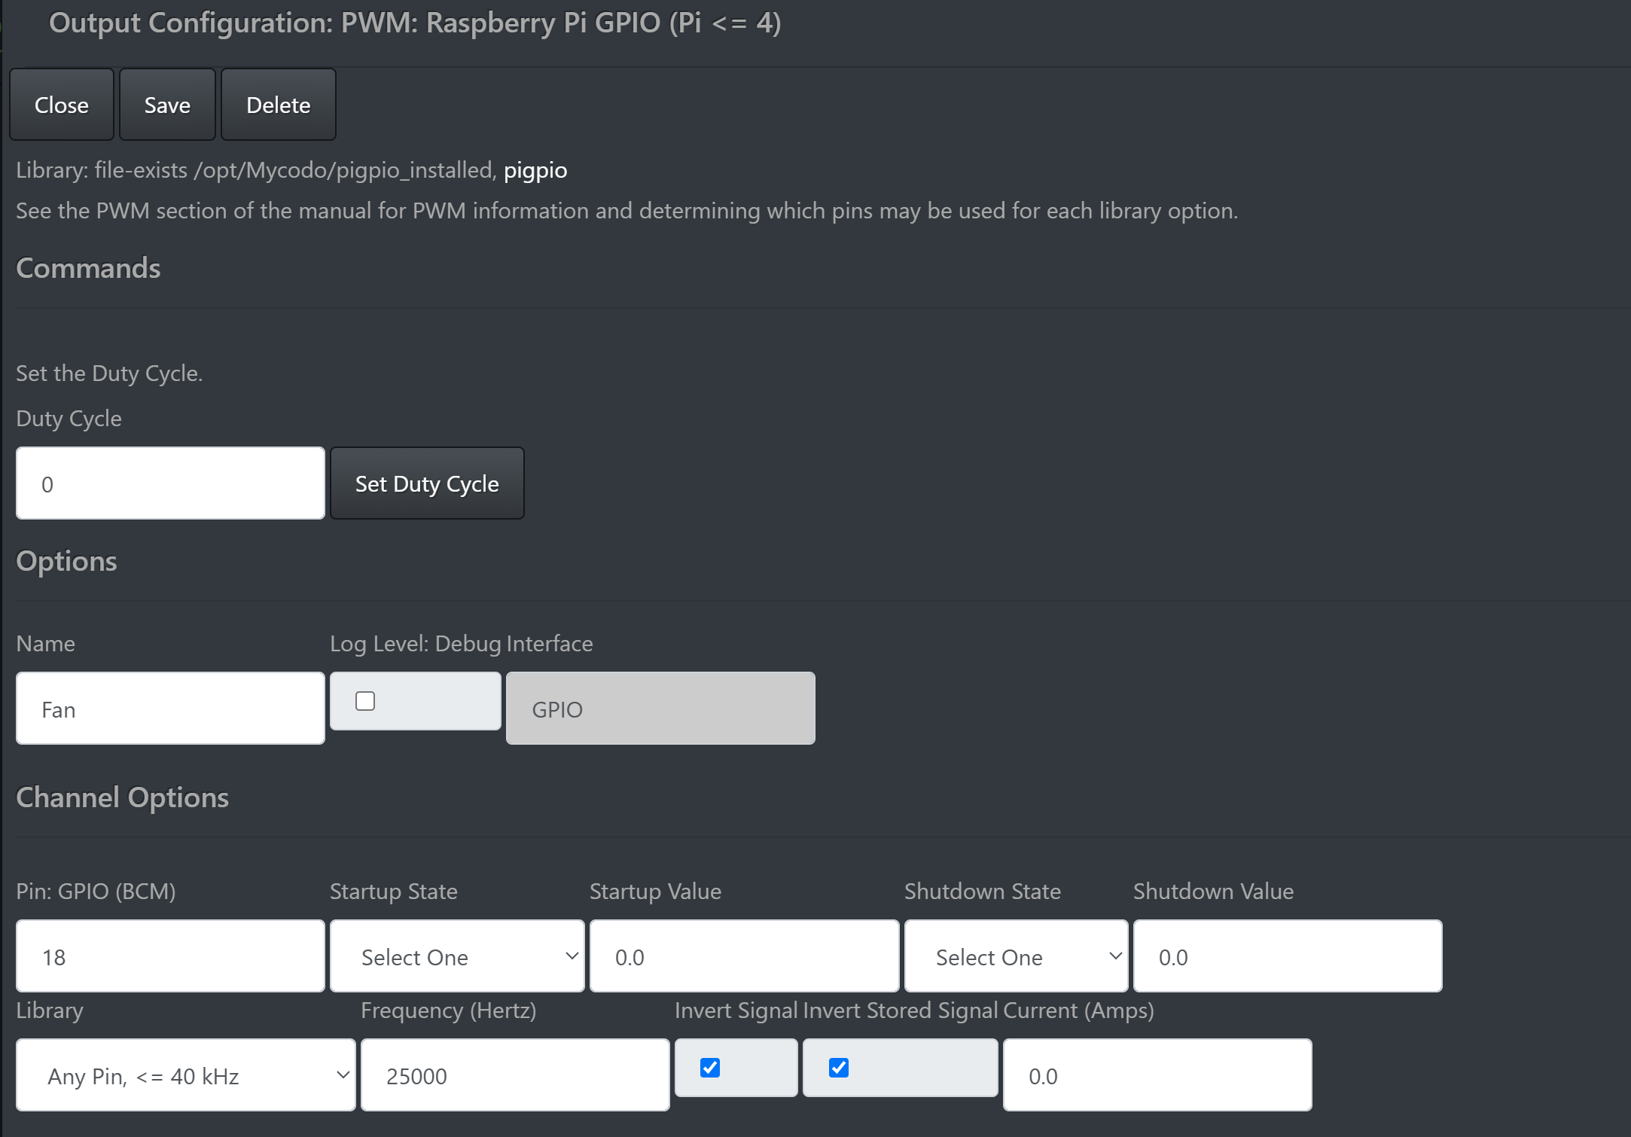This screenshot has height=1137, width=1631.
Task: Open the pigpio library link
Action: click(535, 170)
